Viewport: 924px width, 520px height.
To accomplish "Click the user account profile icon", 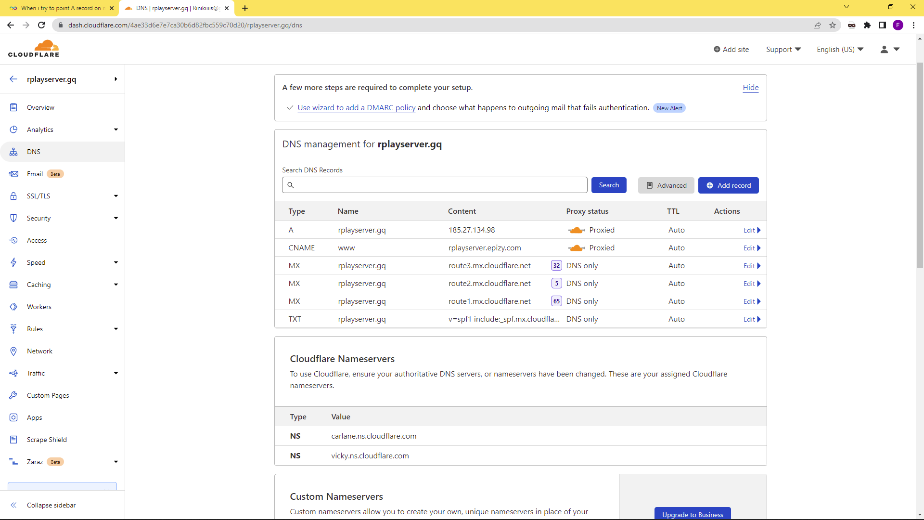I will pos(884,49).
